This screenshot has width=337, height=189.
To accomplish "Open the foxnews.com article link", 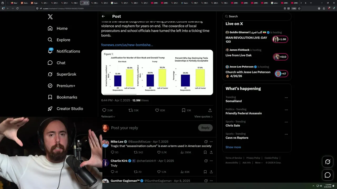I will (x=127, y=45).
